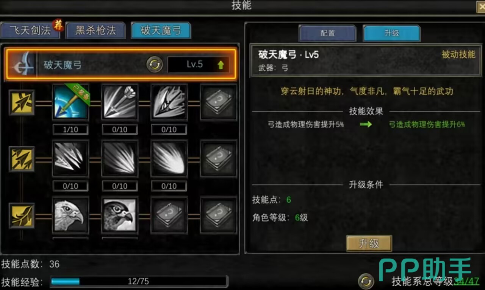
Task: Click the locked book slot in first row
Action: tap(219, 102)
